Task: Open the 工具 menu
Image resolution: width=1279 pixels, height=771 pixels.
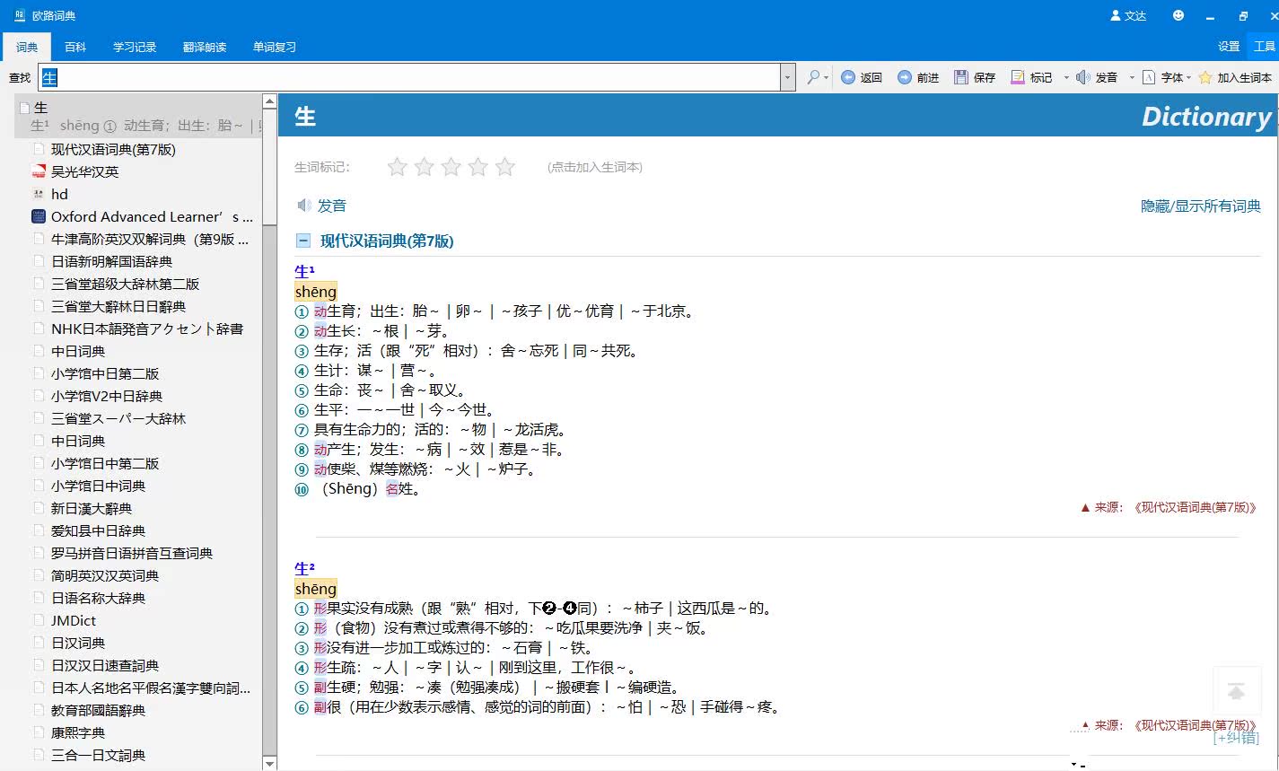Action: click(x=1264, y=47)
